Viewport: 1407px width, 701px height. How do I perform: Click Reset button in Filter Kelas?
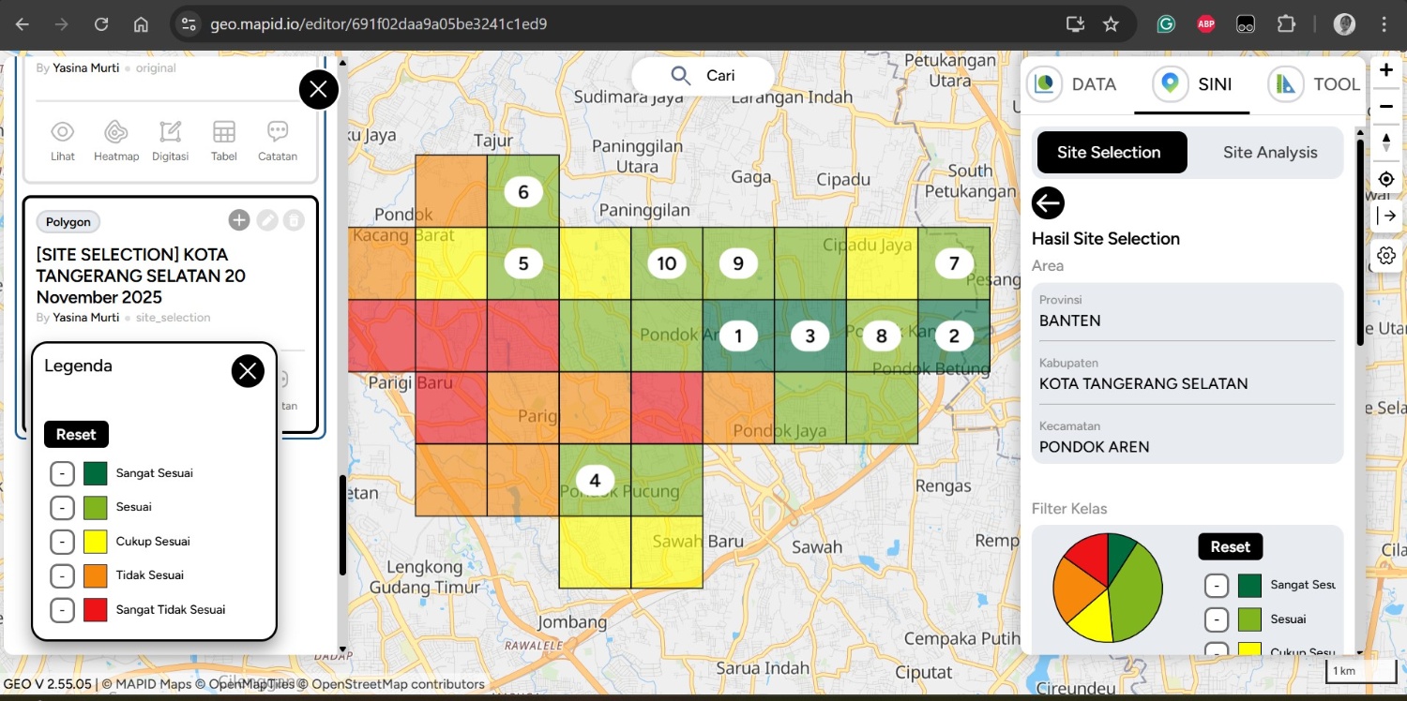click(x=1230, y=546)
